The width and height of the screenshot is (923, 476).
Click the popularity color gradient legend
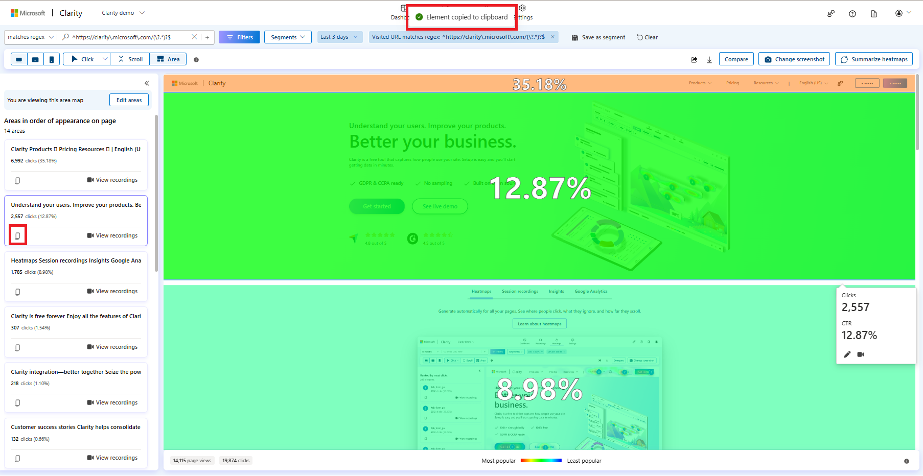(541, 461)
